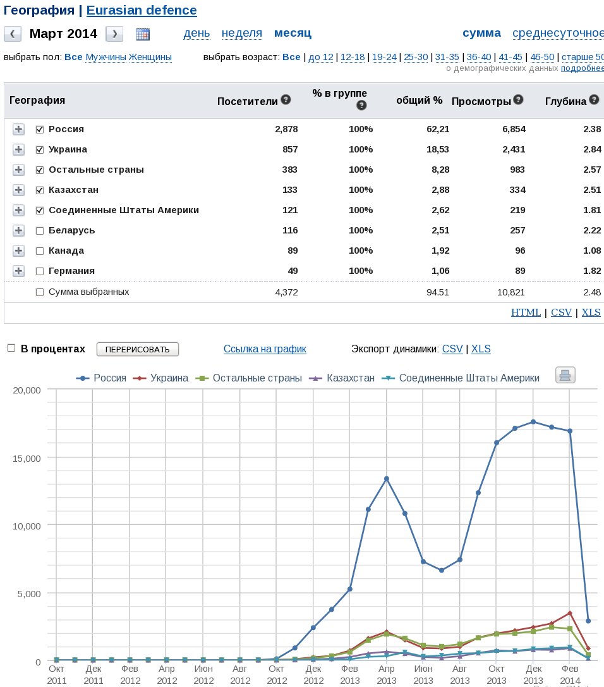Print the chart using printer icon
The width and height of the screenshot is (604, 687).
pyautogui.click(x=565, y=376)
